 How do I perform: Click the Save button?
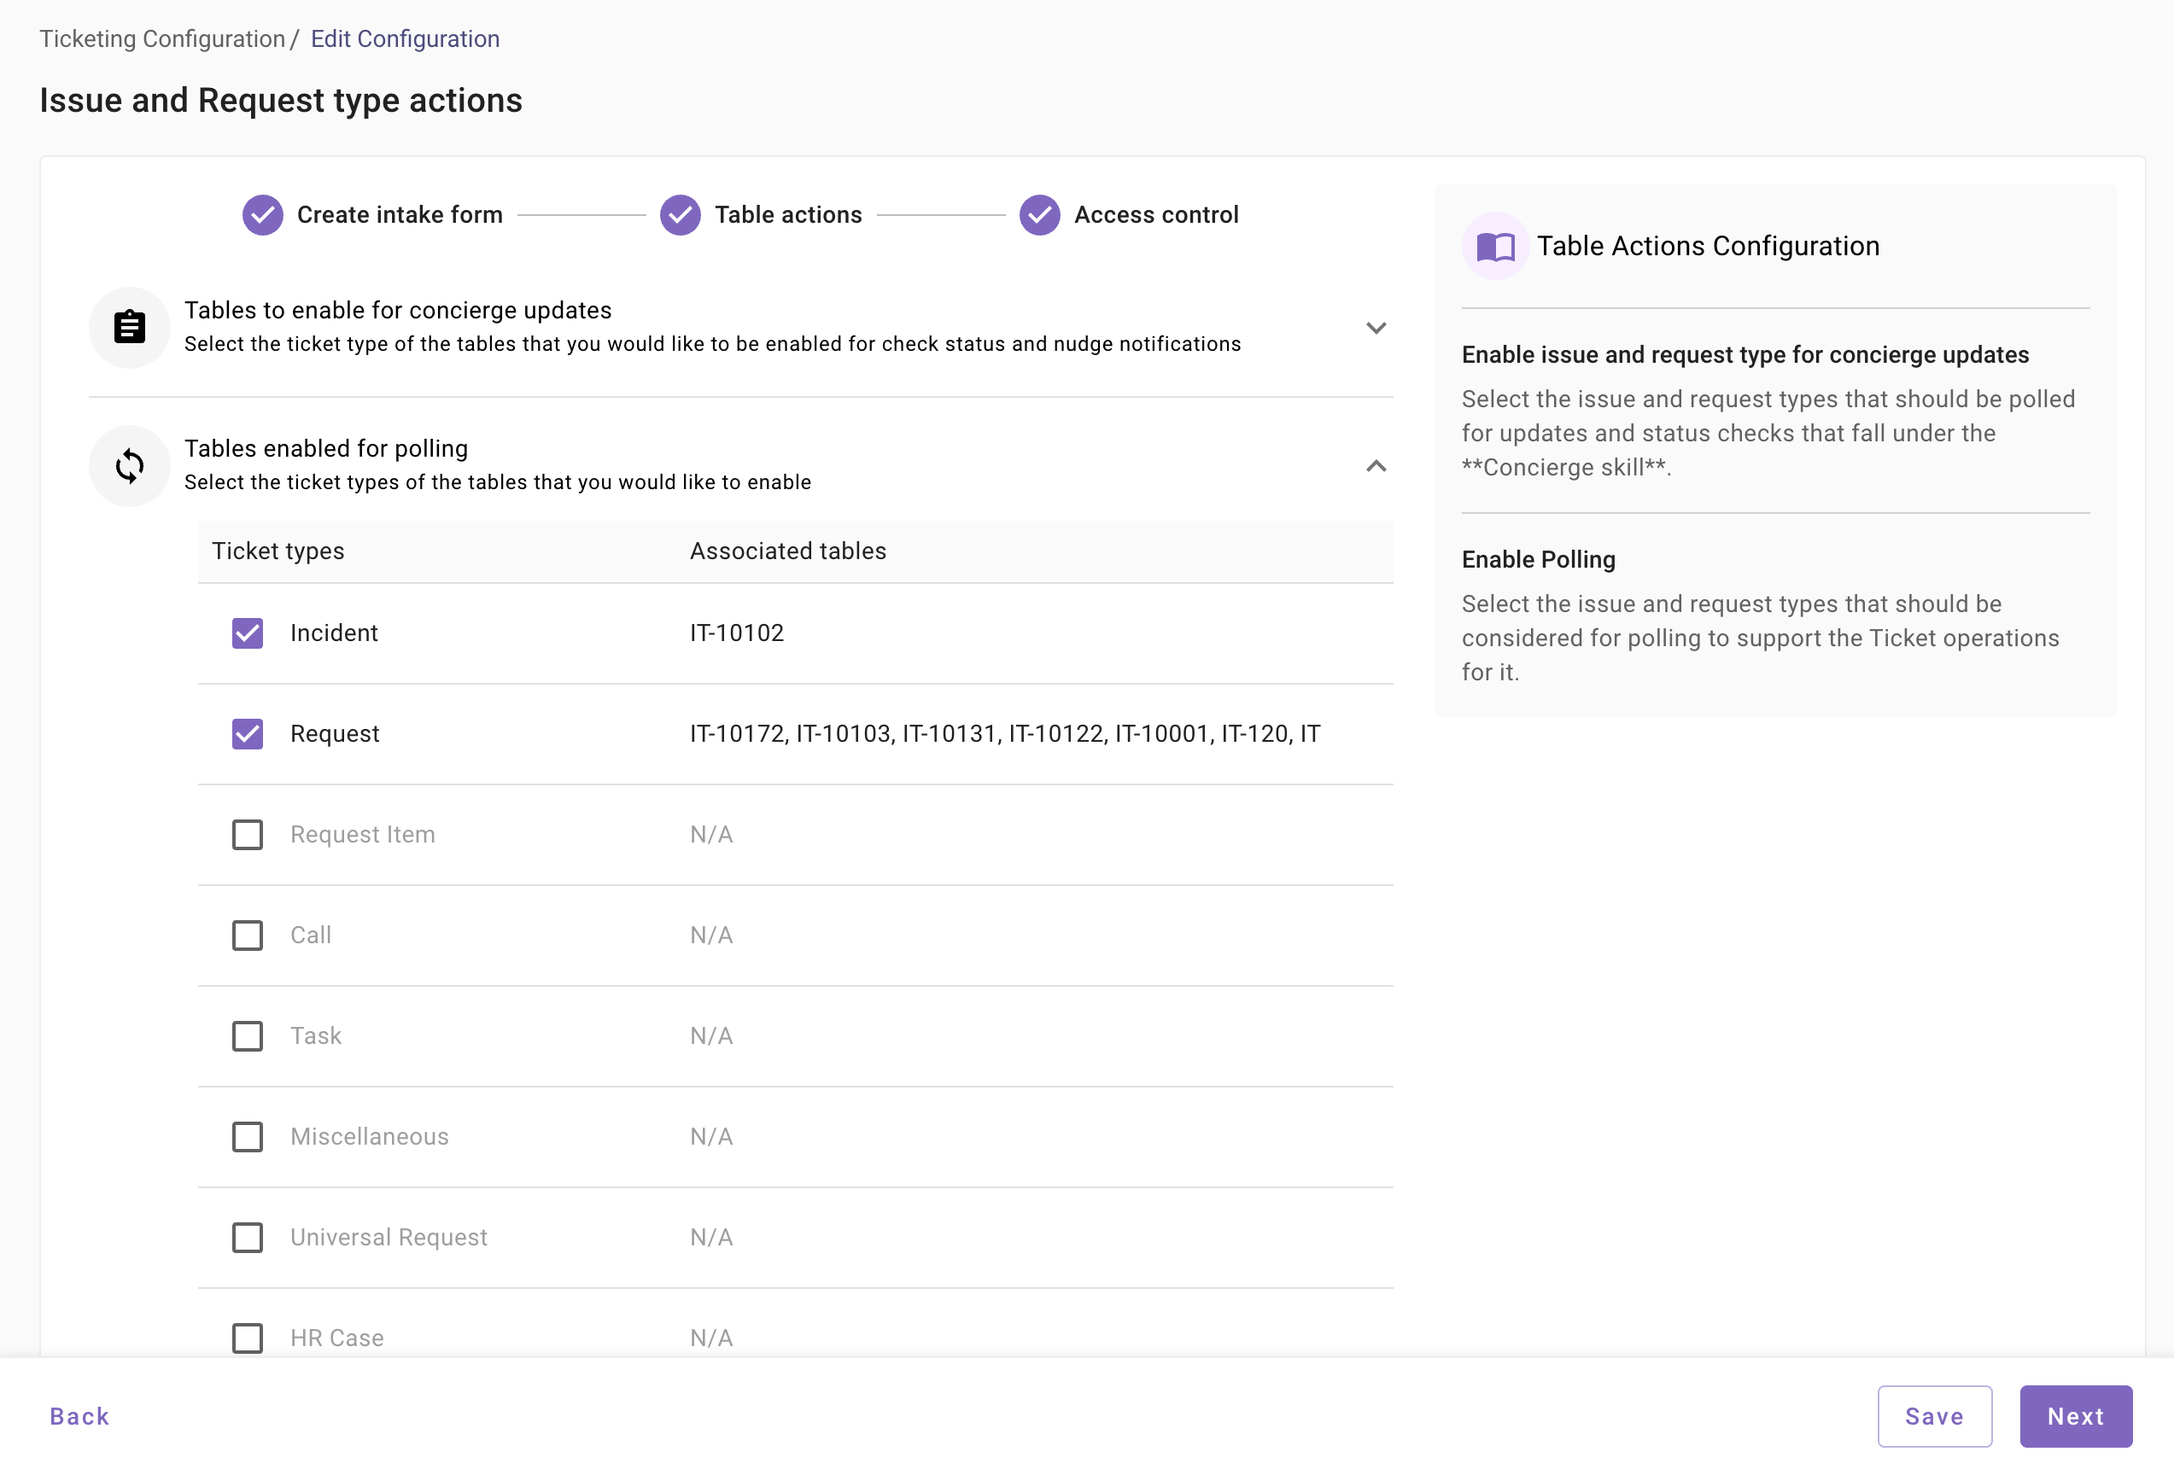pos(1933,1416)
